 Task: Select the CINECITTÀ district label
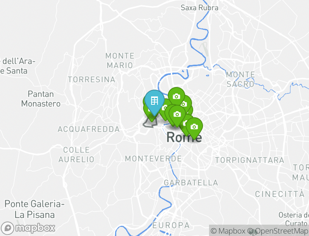click(280, 194)
